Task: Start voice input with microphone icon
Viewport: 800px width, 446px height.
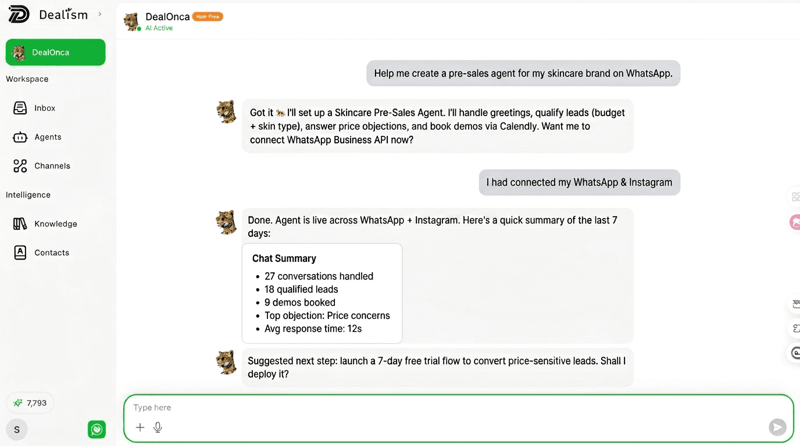Action: 158,427
